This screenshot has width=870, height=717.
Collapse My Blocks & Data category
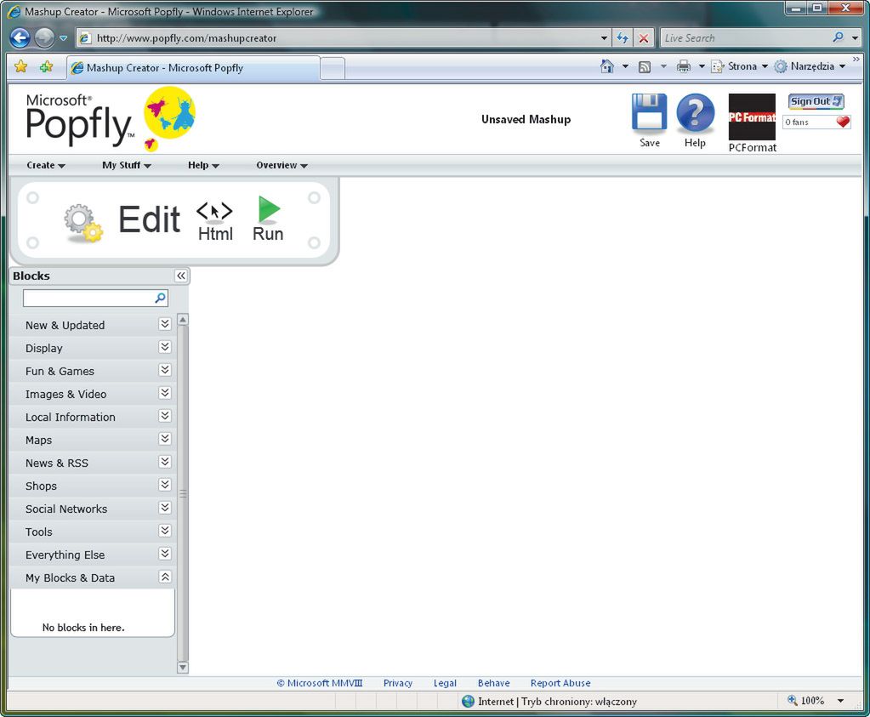[165, 578]
